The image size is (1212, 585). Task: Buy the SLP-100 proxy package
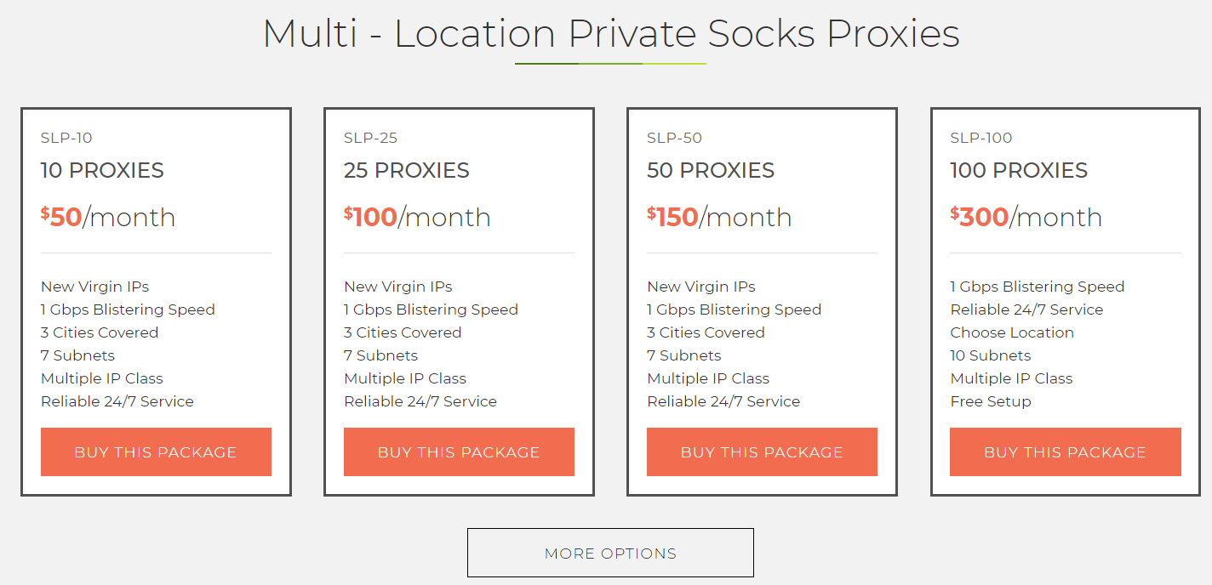(1065, 452)
